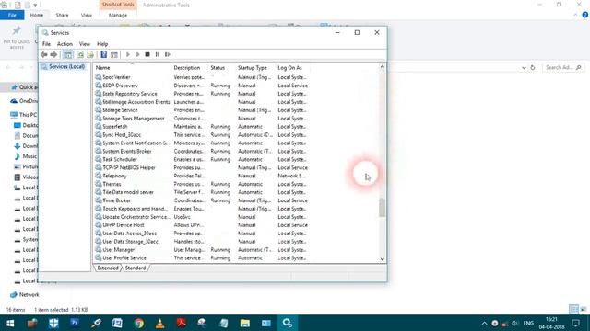Image resolution: width=590 pixels, height=331 pixels.
Task: Open the Help icon in Services toolbar
Action: (x=104, y=55)
